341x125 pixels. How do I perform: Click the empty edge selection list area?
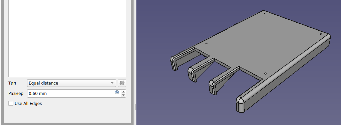point(67,38)
